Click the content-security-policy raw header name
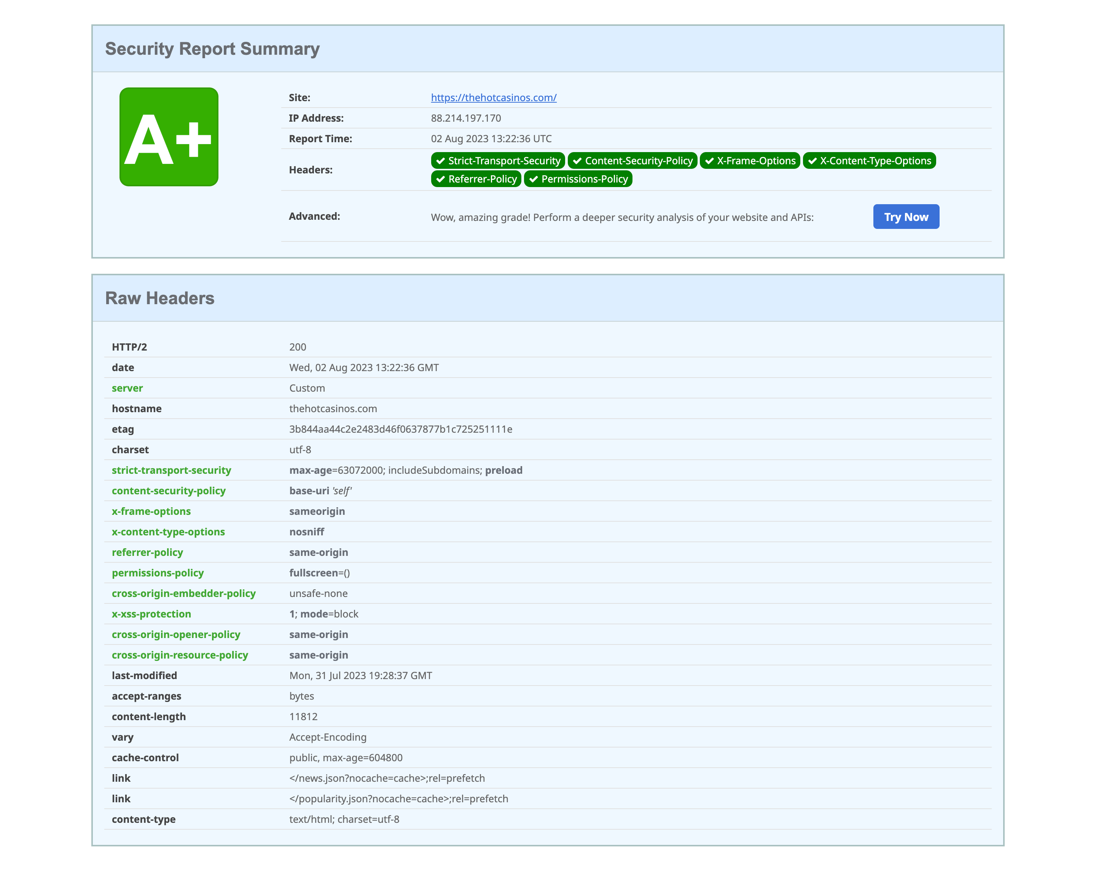Viewport: 1096px width, 873px height. click(x=169, y=490)
